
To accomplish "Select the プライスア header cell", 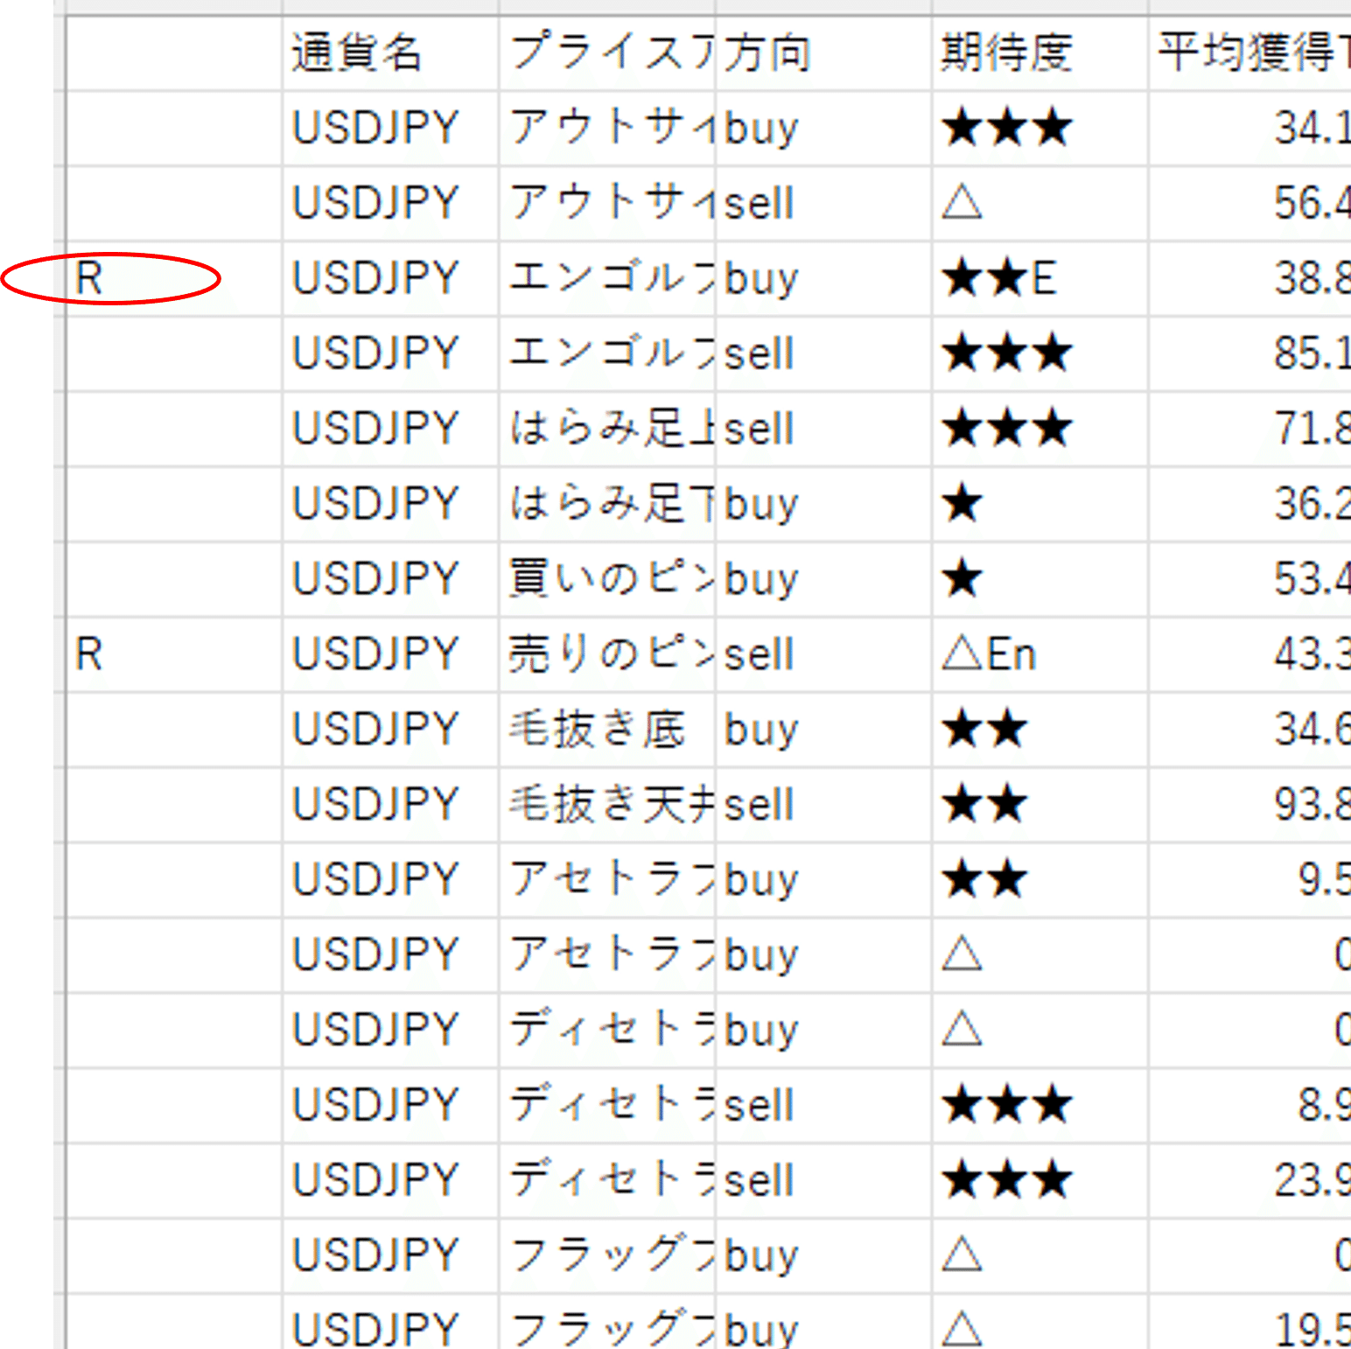I will (x=606, y=53).
